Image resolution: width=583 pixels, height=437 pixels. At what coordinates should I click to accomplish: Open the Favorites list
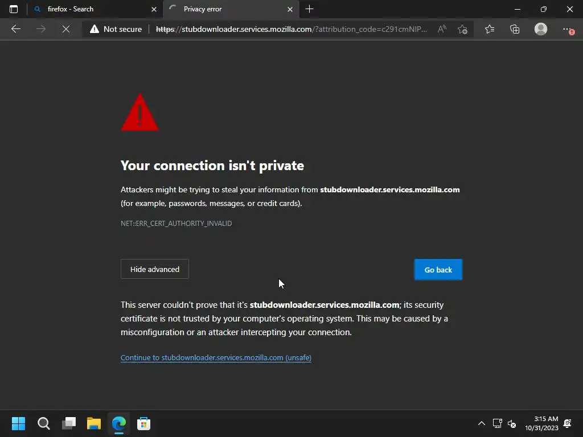pyautogui.click(x=490, y=29)
